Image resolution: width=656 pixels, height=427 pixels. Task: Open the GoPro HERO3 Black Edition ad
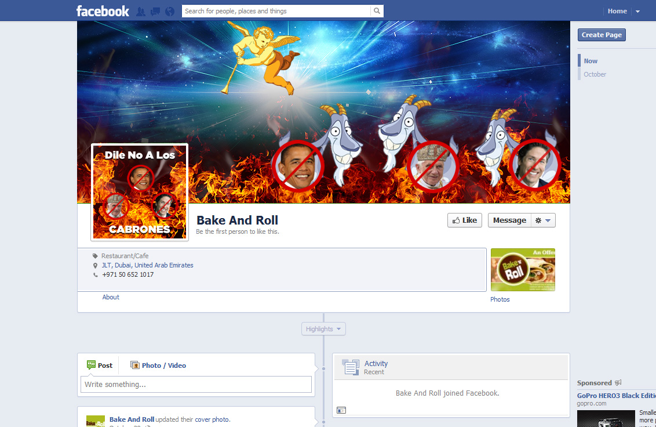[x=616, y=396]
